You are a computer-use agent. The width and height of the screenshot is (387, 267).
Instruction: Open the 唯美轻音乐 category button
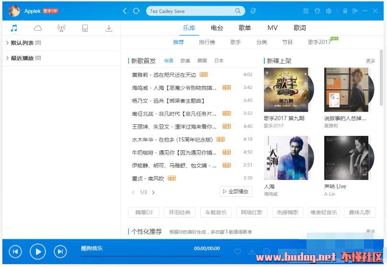[324, 212]
